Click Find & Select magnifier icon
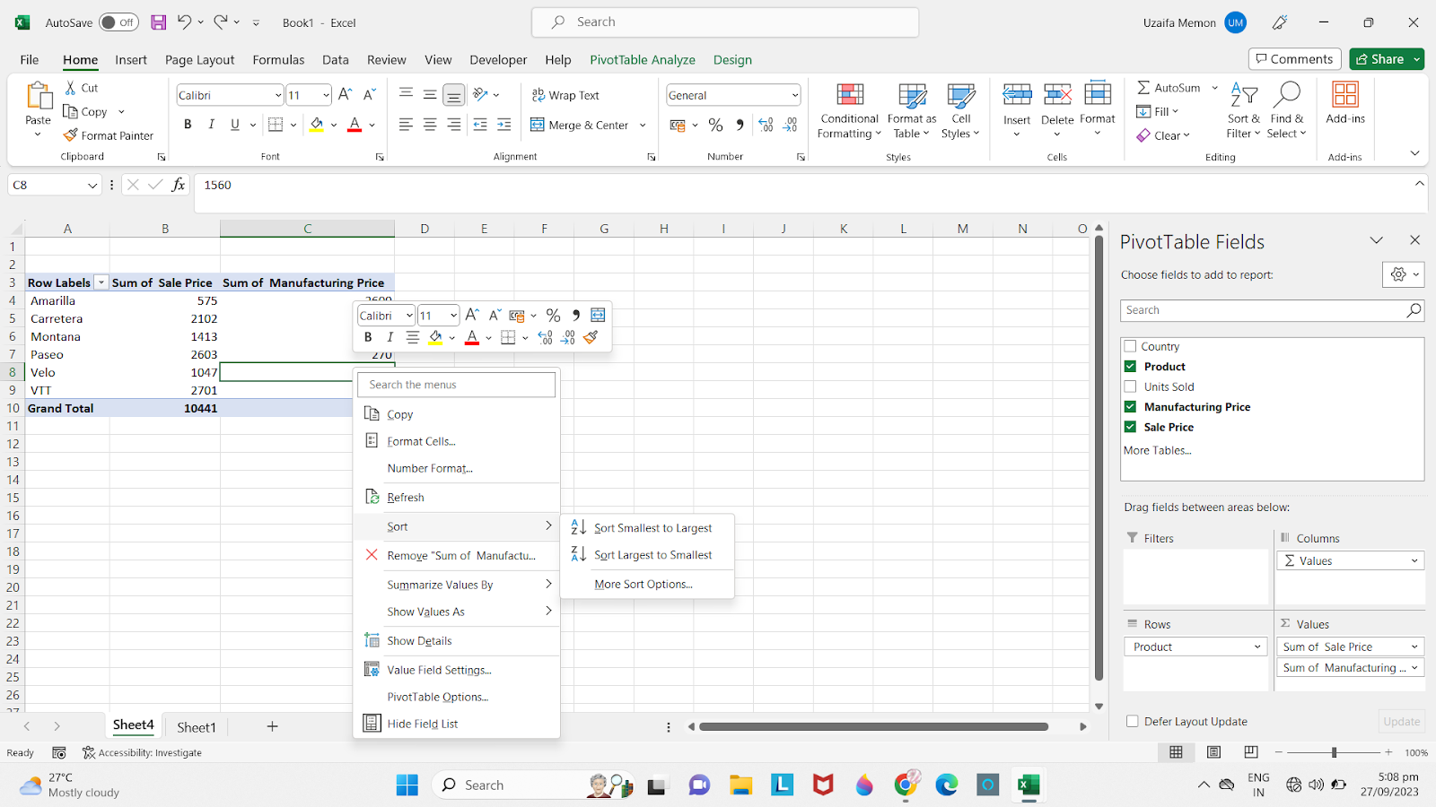The width and height of the screenshot is (1436, 807). click(1287, 94)
